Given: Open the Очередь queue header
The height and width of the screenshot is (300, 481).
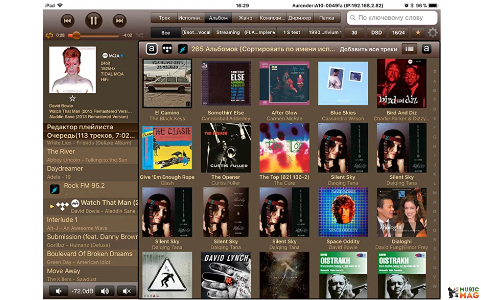Looking at the screenshot, I should (91, 135).
